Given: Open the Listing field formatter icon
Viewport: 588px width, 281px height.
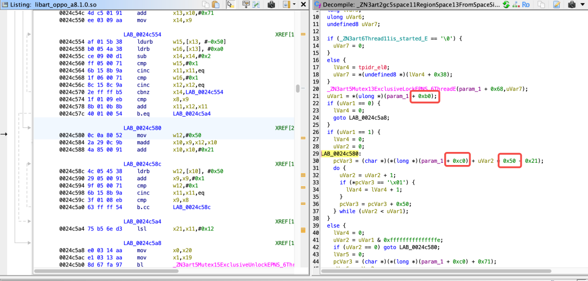Looking at the screenshot, I should (x=247, y=4).
